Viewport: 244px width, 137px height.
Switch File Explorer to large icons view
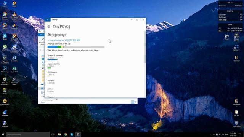[x=136, y=102]
